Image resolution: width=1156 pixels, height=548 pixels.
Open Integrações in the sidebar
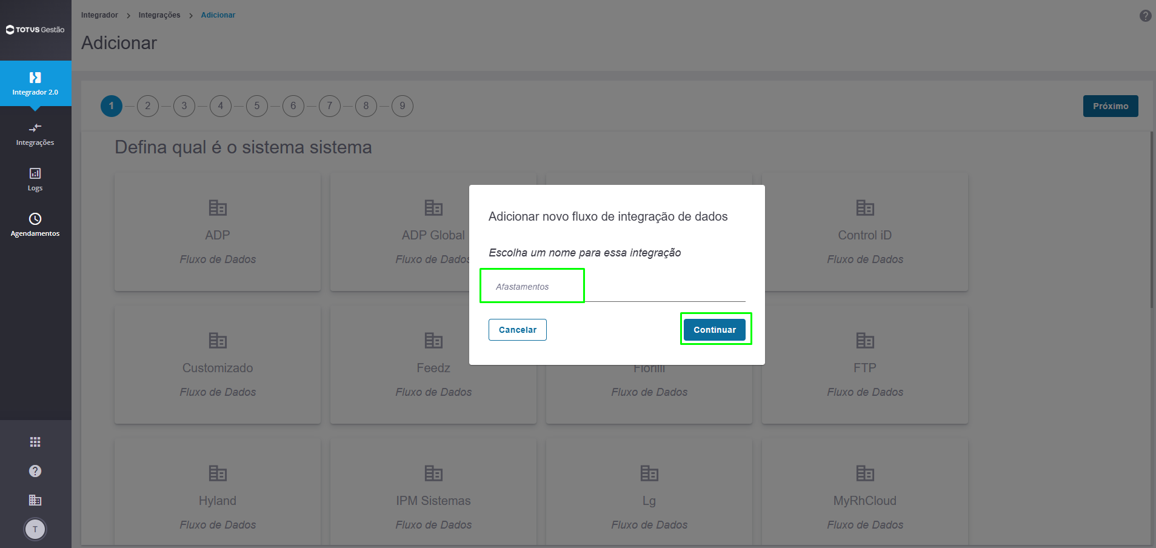click(35, 135)
